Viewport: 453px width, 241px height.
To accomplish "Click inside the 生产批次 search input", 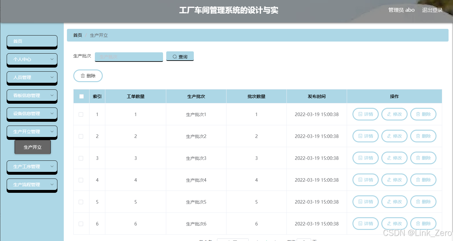I will click(128, 56).
